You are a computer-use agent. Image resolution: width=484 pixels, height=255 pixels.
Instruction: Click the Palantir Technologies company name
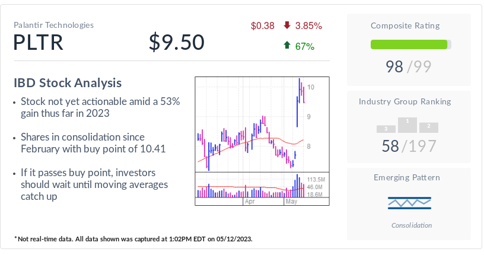[x=53, y=25]
